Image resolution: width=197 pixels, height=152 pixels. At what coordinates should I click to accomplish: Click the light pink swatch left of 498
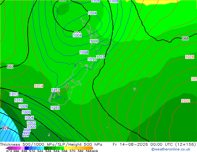coord(23,148)
